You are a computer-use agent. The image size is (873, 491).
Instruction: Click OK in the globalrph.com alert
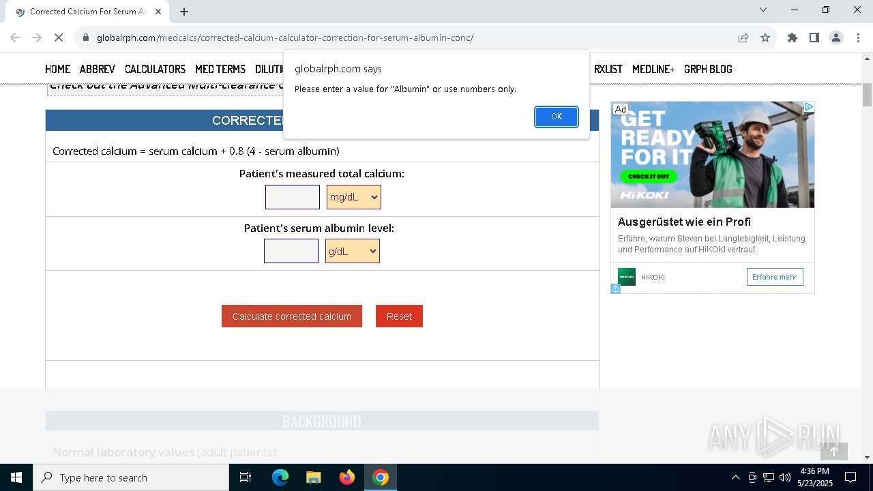pos(557,117)
